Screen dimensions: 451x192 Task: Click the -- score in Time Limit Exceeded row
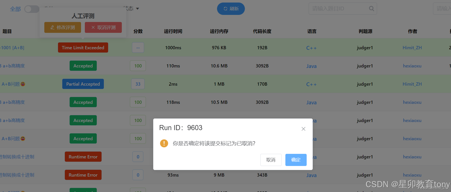[x=138, y=47]
